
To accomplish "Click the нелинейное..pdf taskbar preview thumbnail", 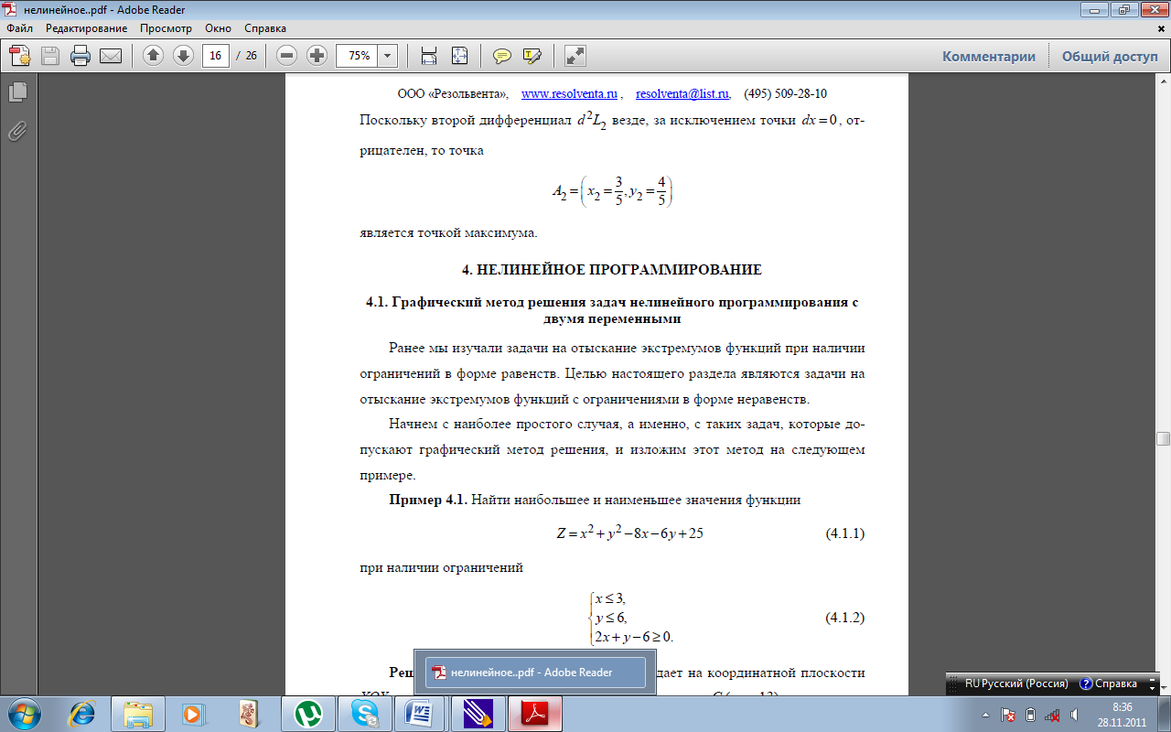I will coord(535,673).
